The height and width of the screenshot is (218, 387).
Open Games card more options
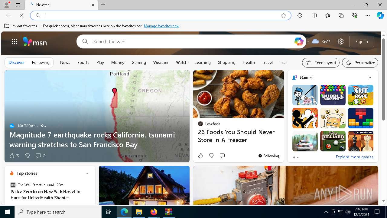tap(369, 78)
